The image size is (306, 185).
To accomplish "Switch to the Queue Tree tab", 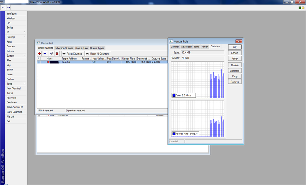I will [x=81, y=48].
